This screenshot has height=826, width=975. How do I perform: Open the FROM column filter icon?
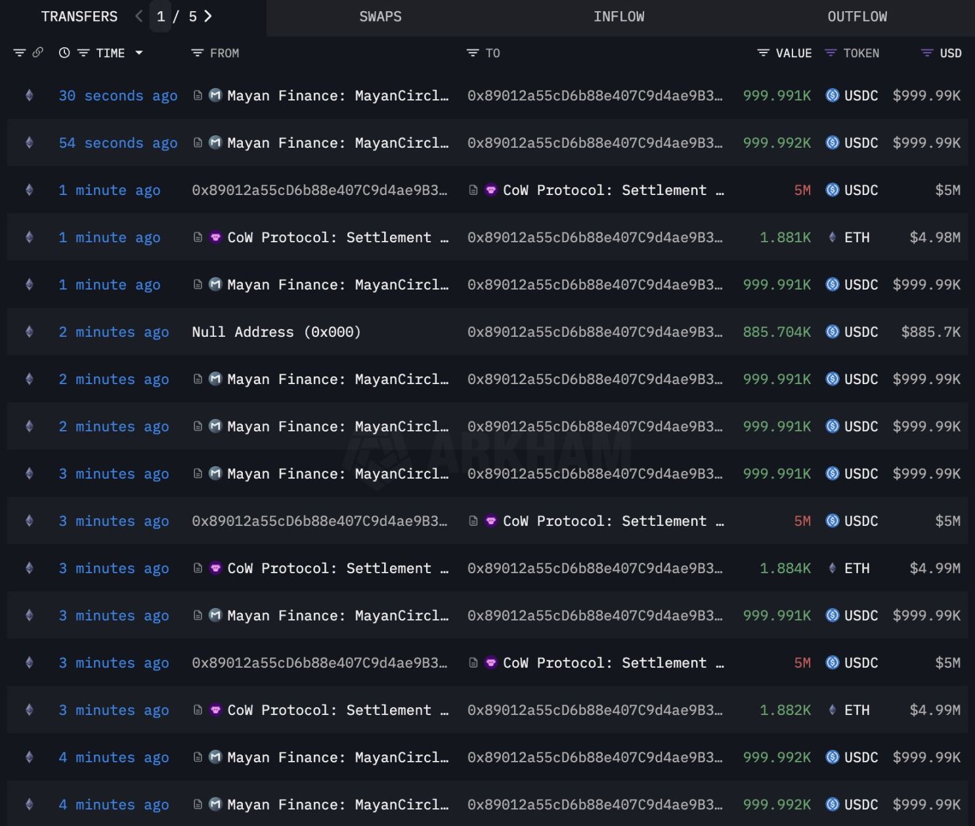(197, 53)
